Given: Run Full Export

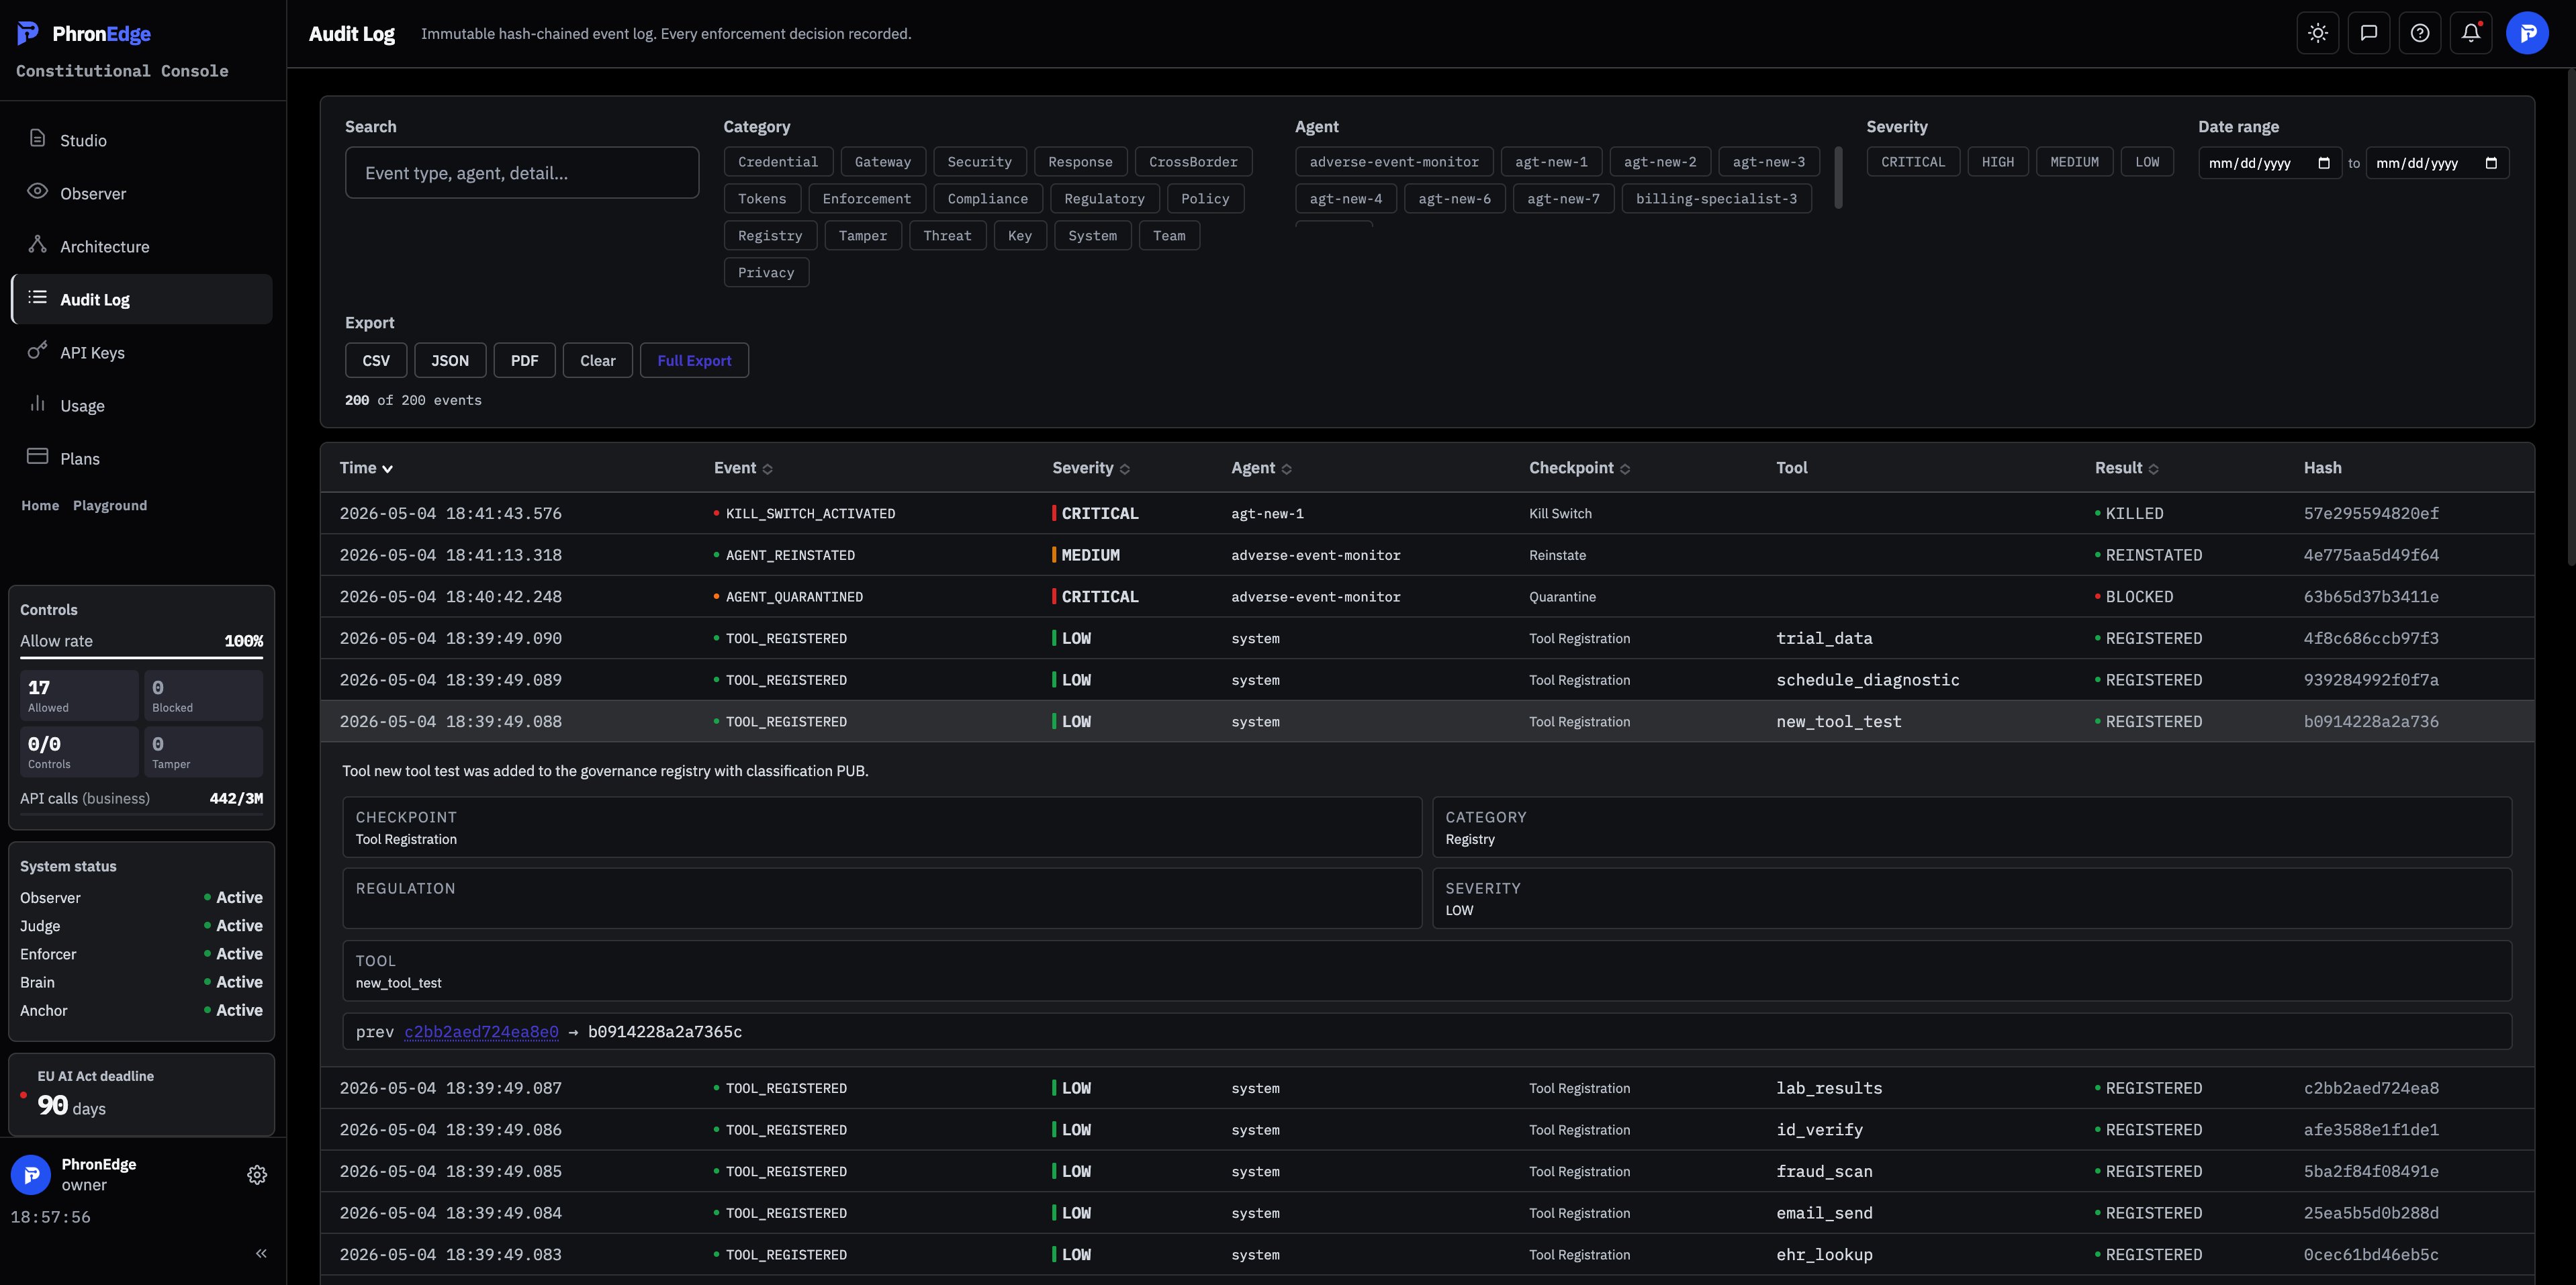Looking at the screenshot, I should tap(695, 360).
